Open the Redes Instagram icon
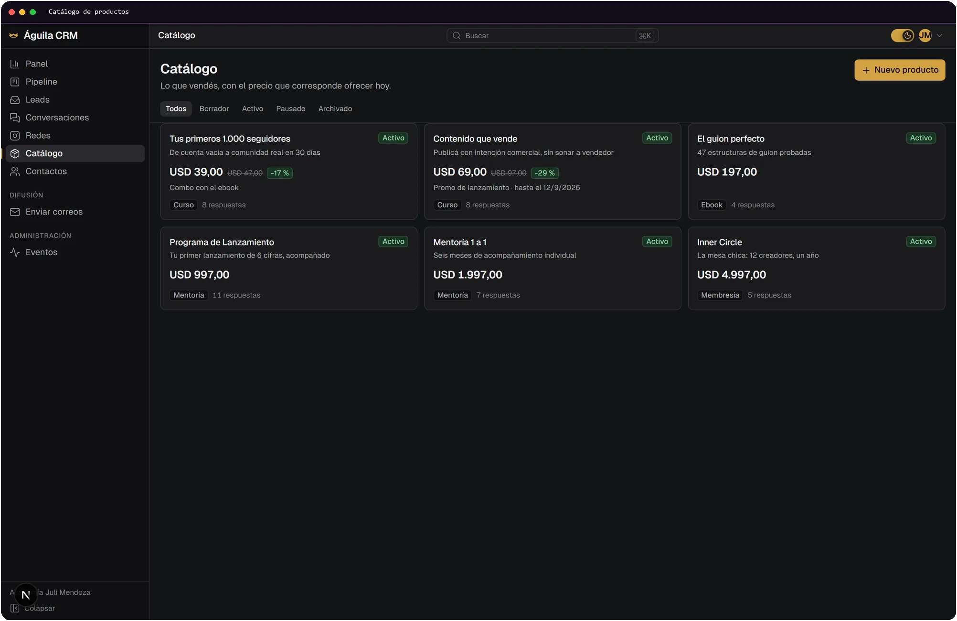Viewport: 957px width, 621px height. 15,136
